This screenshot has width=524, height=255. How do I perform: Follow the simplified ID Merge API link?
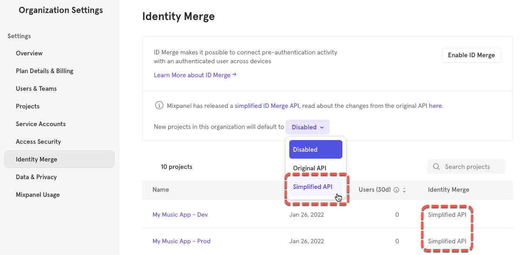267,106
